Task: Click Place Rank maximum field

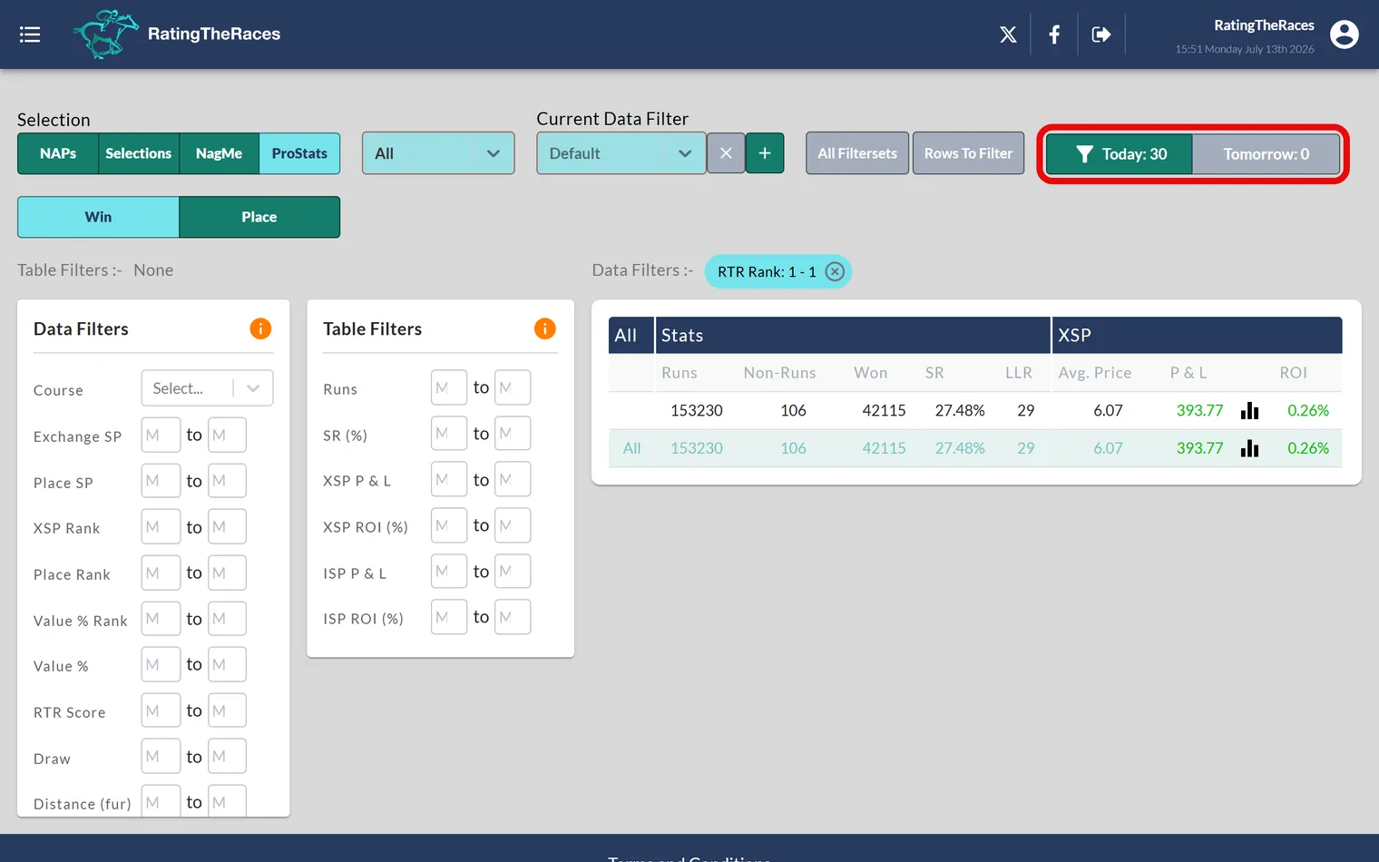Action: click(x=227, y=573)
